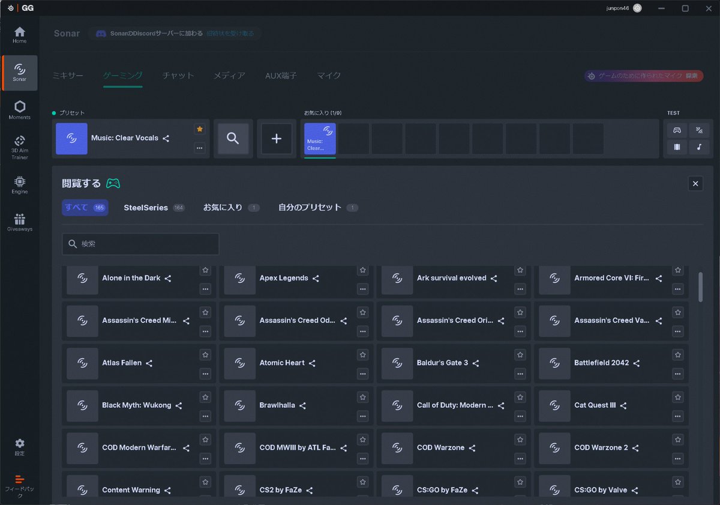The width and height of the screenshot is (720, 505).
Task: Unfavorite the Music: Clear Vocals preset star
Action: (200, 129)
